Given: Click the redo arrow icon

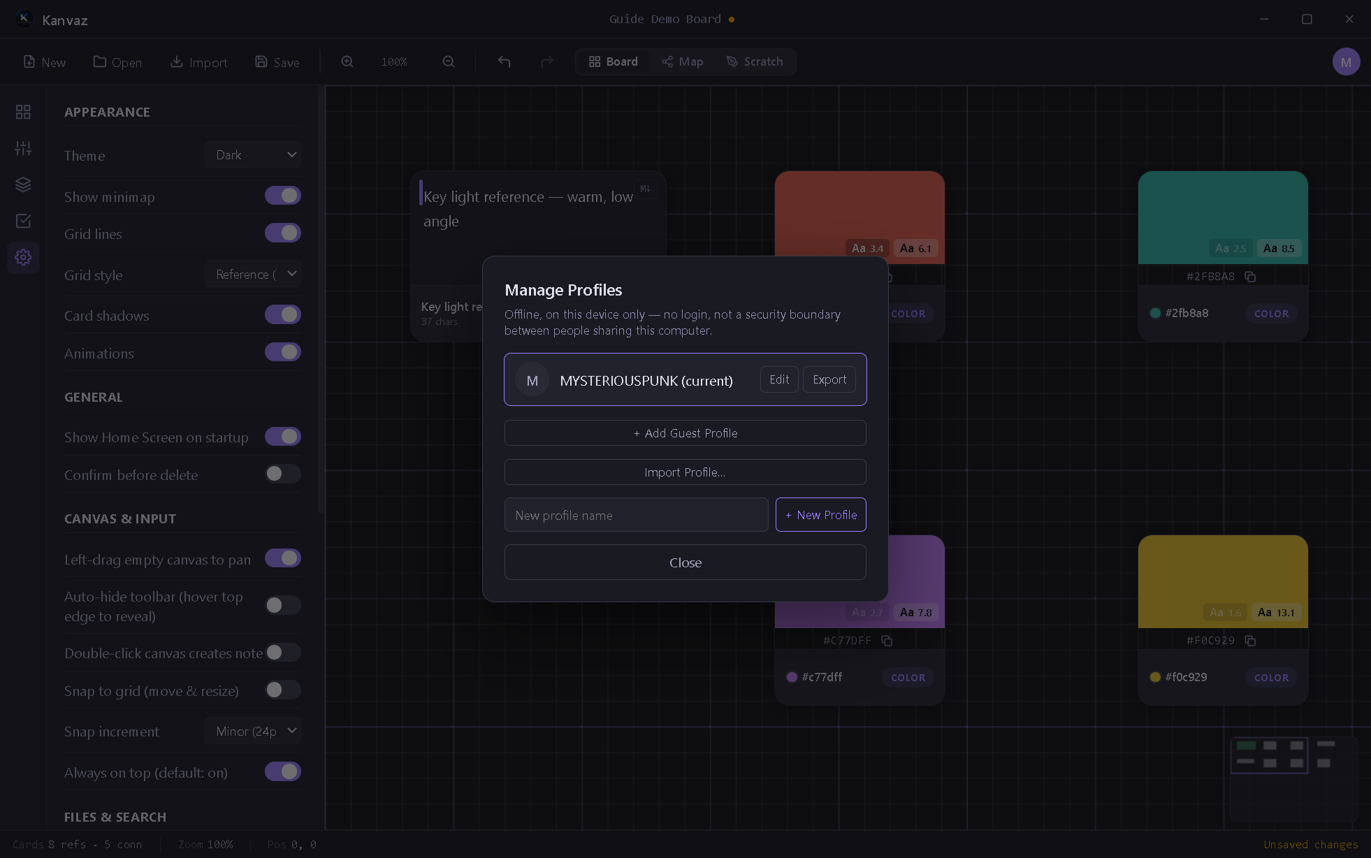Looking at the screenshot, I should point(547,61).
